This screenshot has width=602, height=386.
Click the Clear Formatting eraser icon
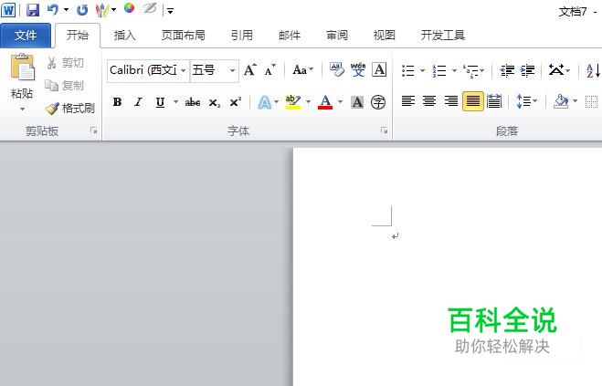point(337,70)
